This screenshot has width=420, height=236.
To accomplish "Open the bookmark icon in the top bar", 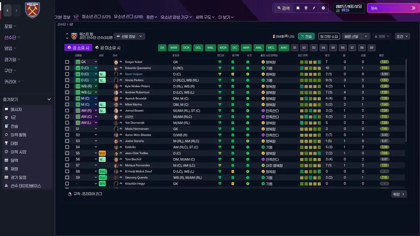I will click(x=298, y=8).
